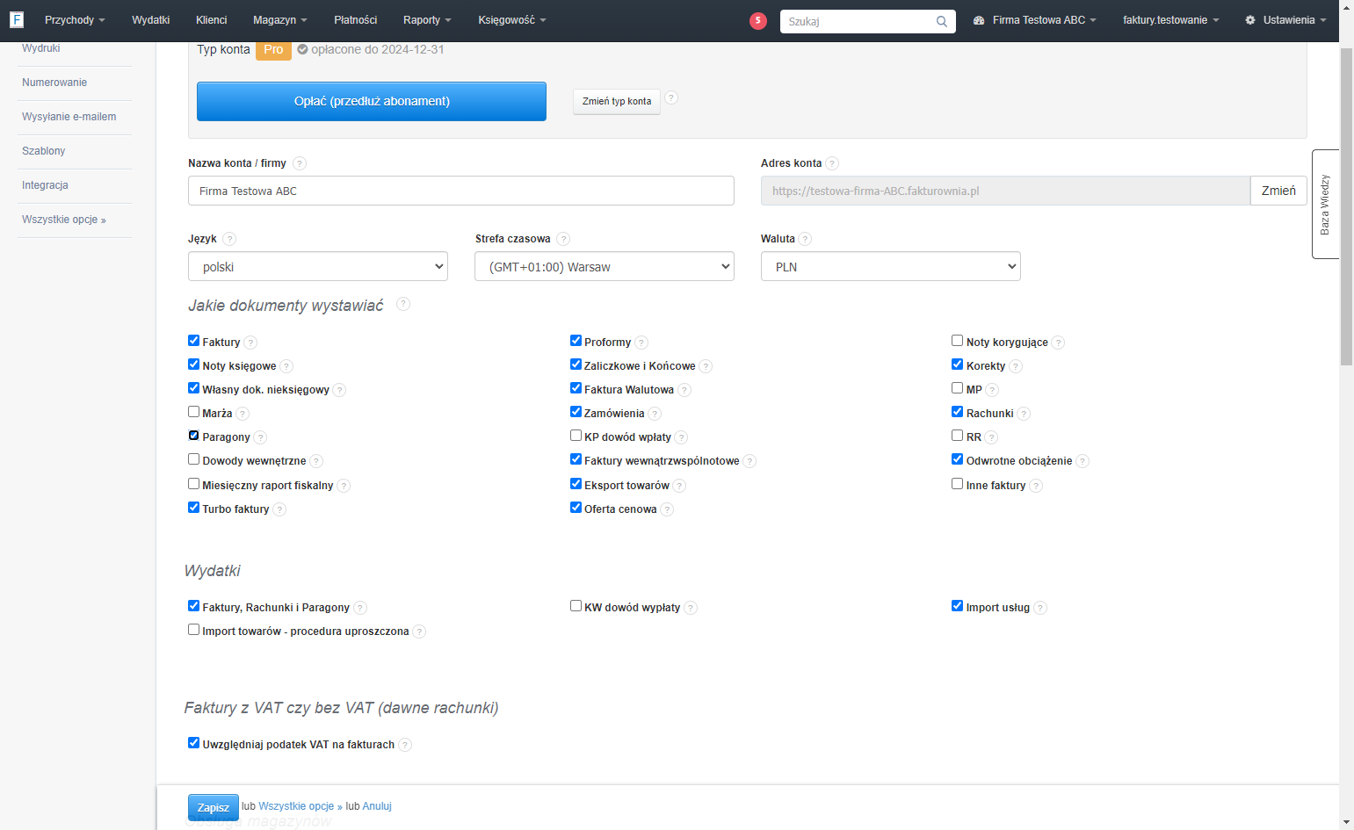Open the Strefa czasowa Warsaw dropdown
Screen dimensions: 1354x830
(605, 266)
